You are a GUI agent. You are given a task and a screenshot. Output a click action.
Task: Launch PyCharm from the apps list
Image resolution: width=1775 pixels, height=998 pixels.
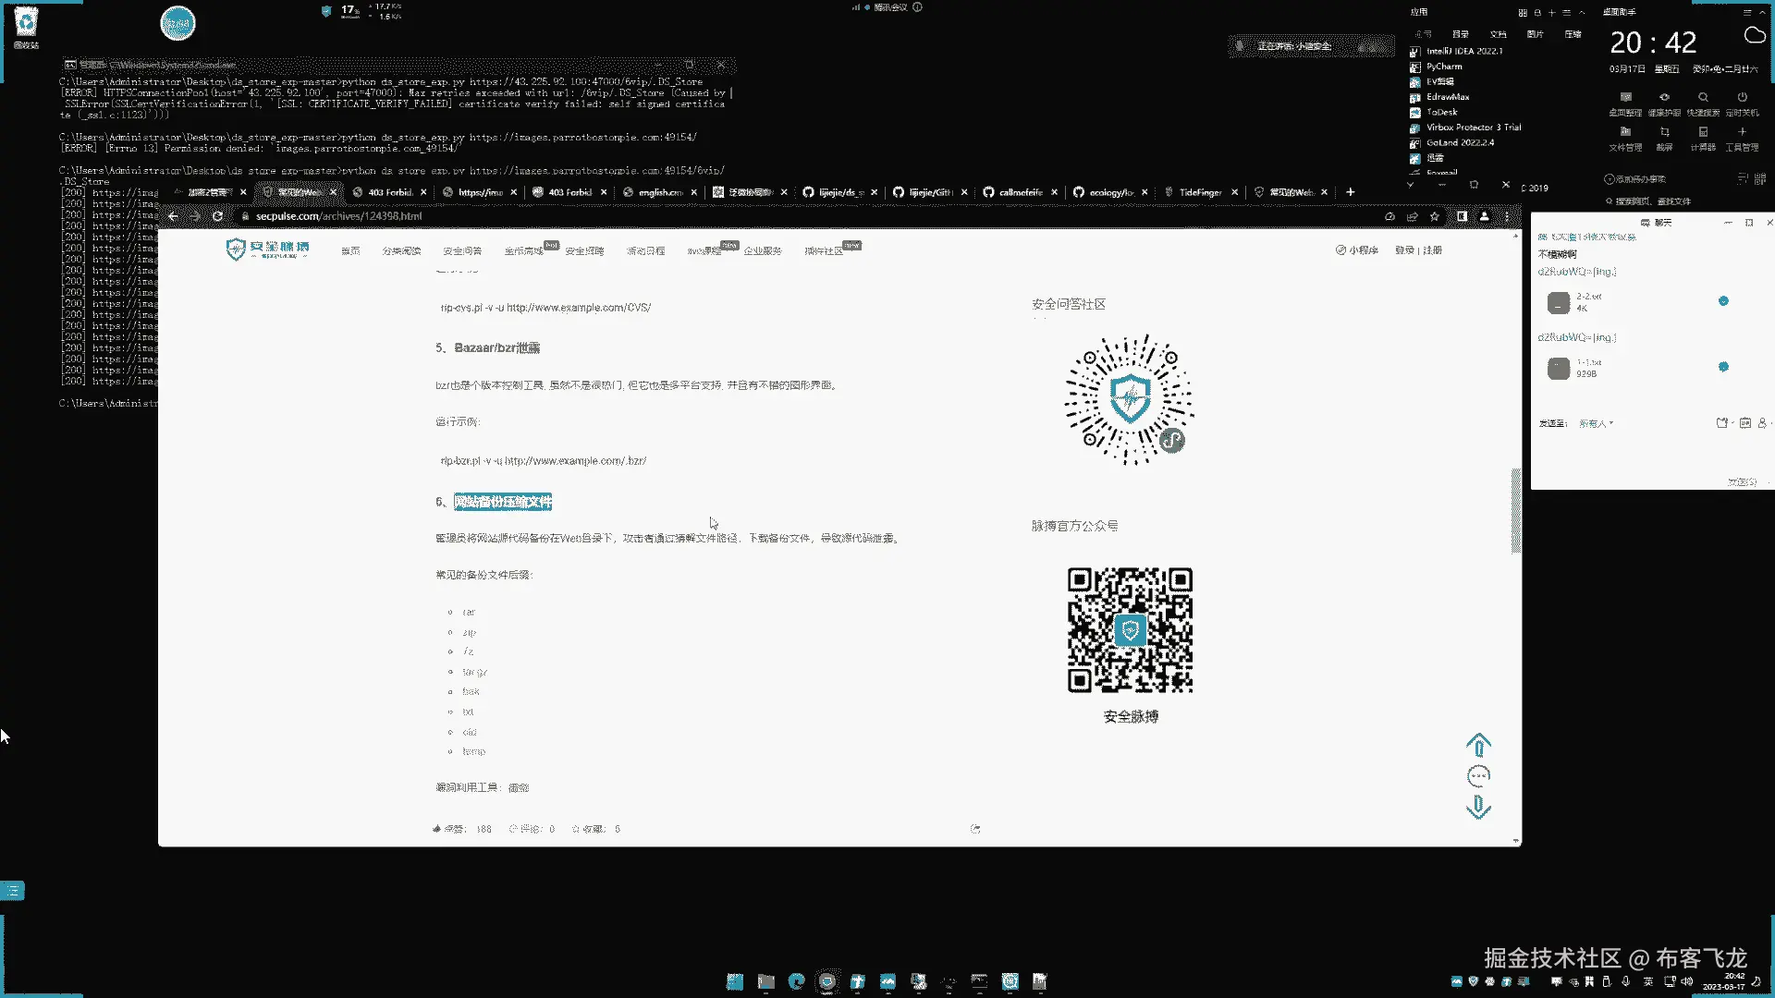(x=1443, y=67)
